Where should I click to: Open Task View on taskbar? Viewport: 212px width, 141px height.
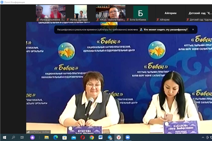[x=22, y=137]
